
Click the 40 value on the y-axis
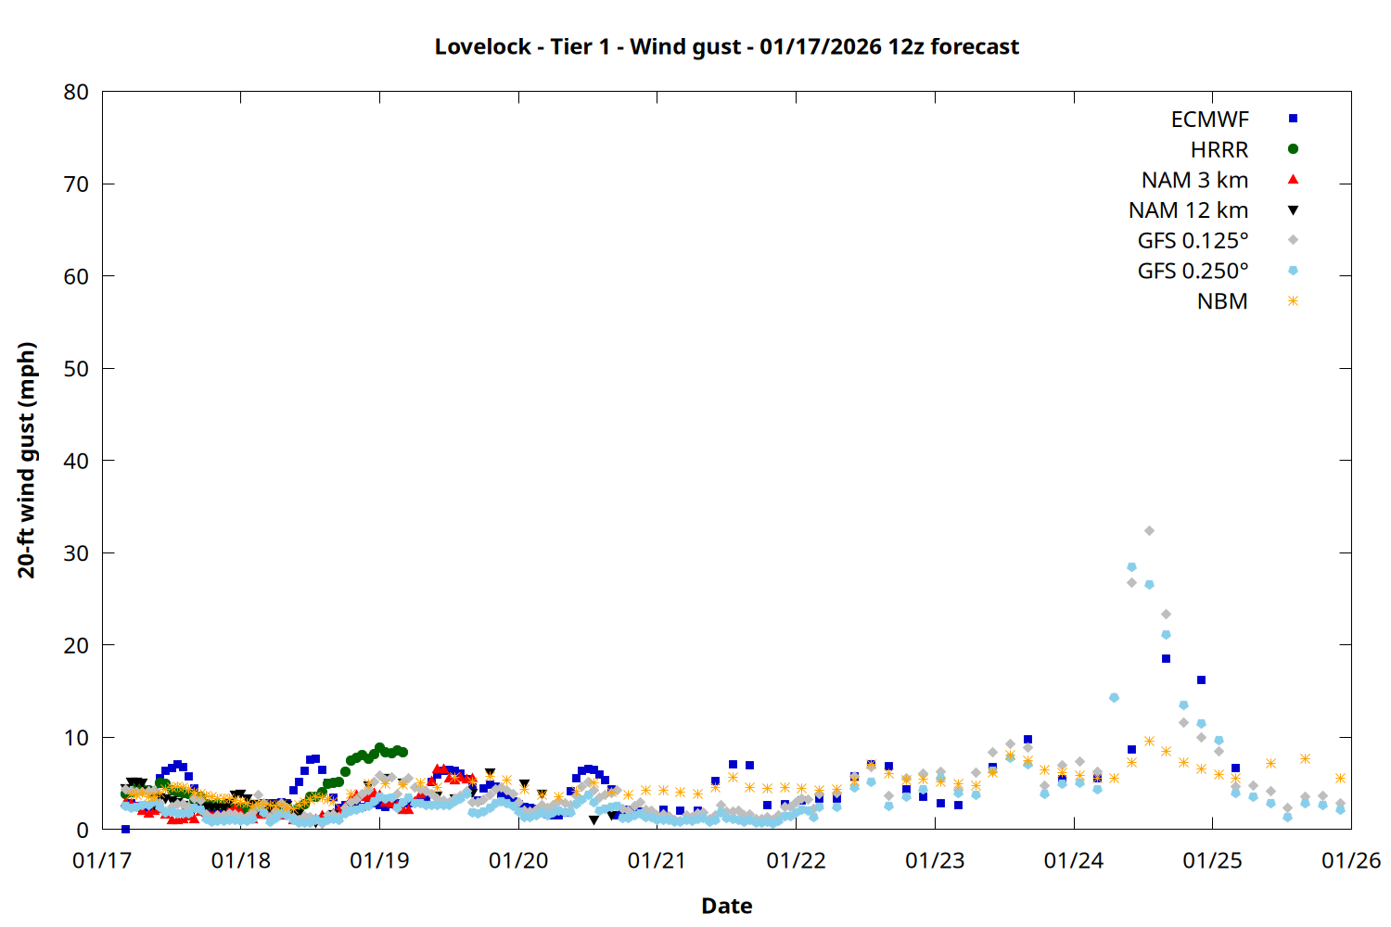pyautogui.click(x=76, y=461)
